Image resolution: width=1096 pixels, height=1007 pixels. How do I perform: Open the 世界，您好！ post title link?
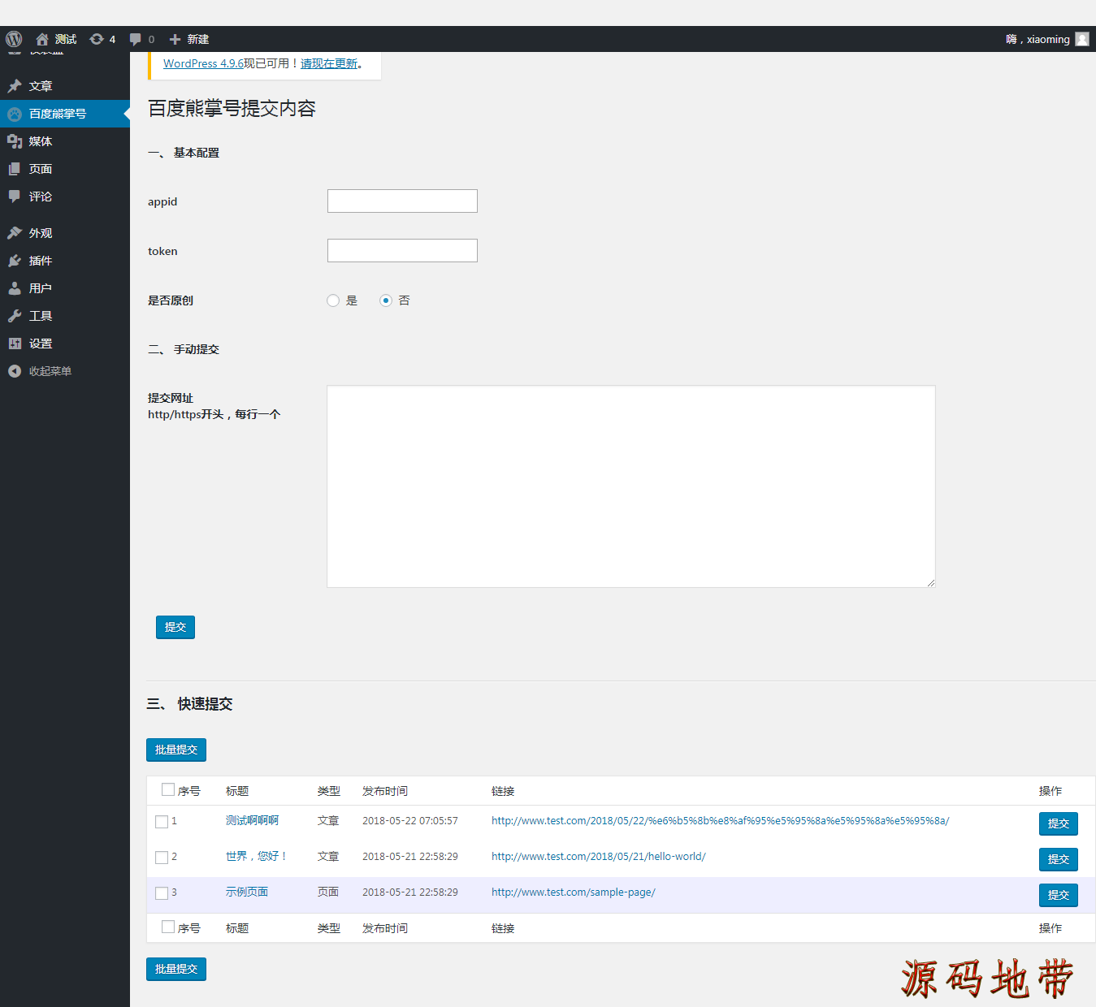(x=256, y=856)
